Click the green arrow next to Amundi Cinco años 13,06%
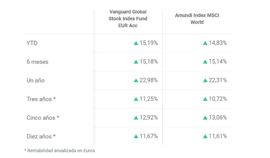 205,118
